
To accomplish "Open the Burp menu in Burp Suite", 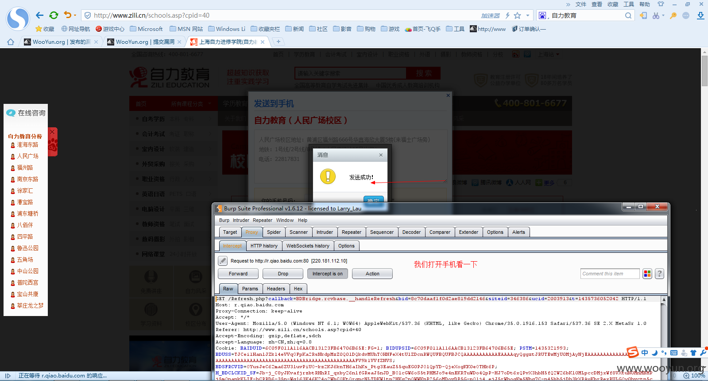I will (224, 220).
